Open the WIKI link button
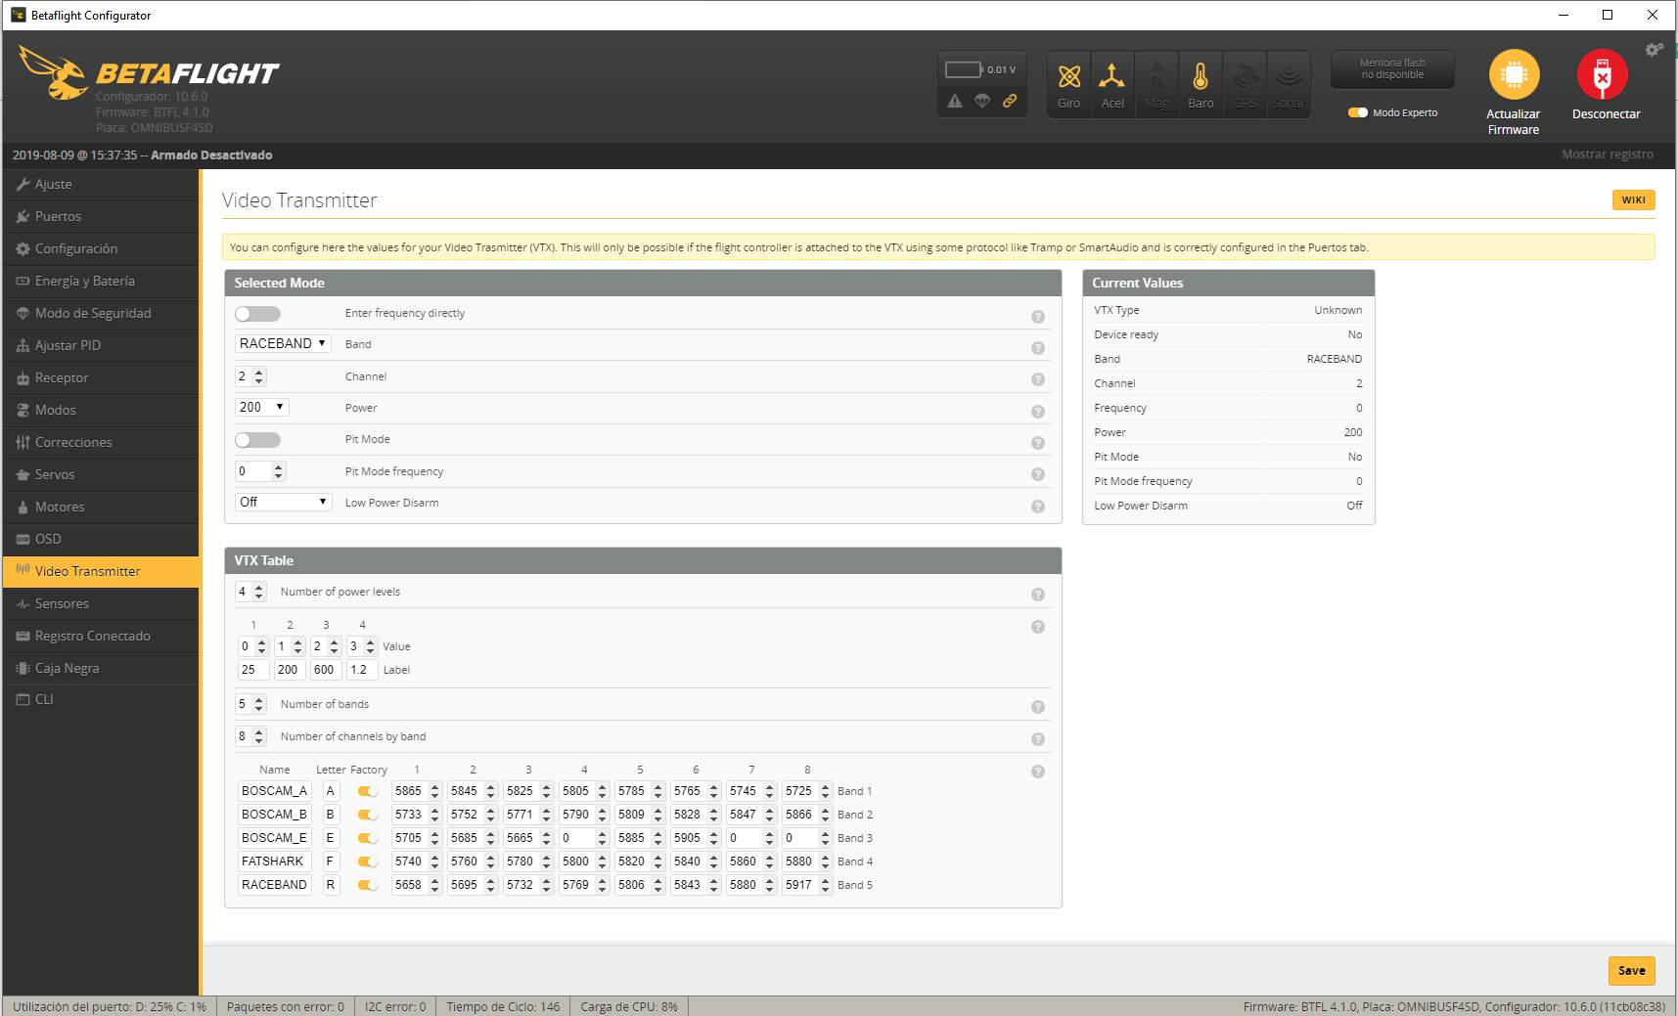 coord(1633,199)
